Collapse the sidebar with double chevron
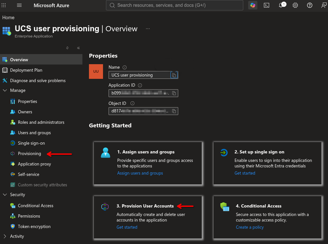The image size is (328, 244). tap(78, 48)
